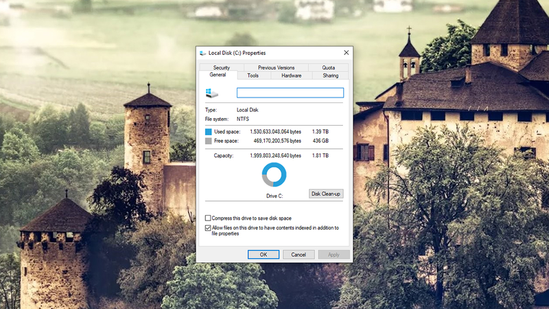The width and height of the screenshot is (549, 309).
Task: Click the gray Free space color square
Action: coord(209,141)
